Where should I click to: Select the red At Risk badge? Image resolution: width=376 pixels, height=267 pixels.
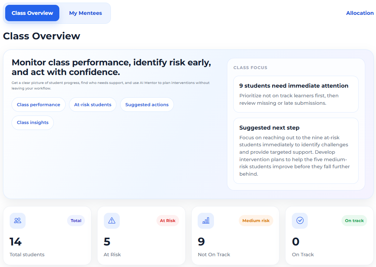pyautogui.click(x=168, y=221)
